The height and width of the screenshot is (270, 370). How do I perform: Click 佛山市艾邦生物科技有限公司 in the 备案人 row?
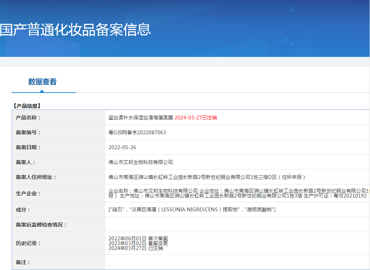pos(141,162)
